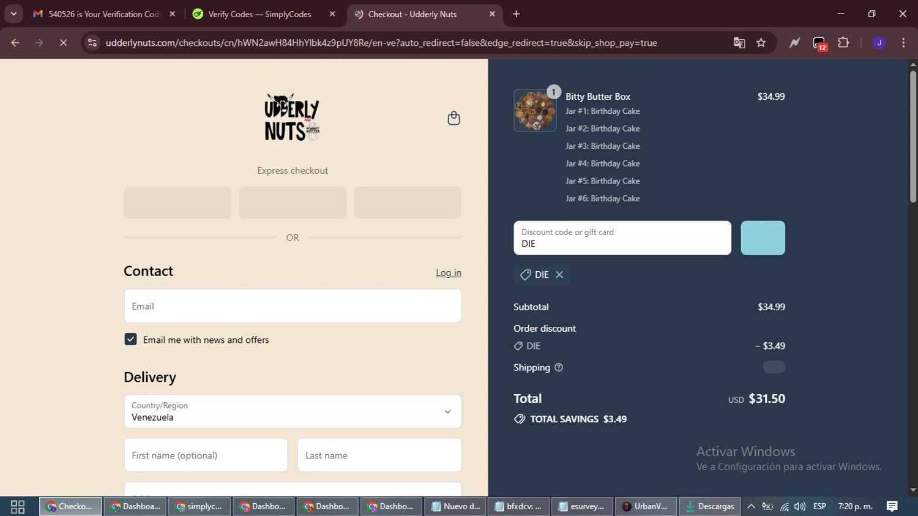Focus the Last name field
This screenshot has height=516, width=918.
tap(379, 455)
